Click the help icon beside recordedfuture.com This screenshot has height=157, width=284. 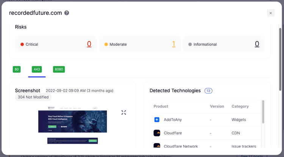(67, 13)
